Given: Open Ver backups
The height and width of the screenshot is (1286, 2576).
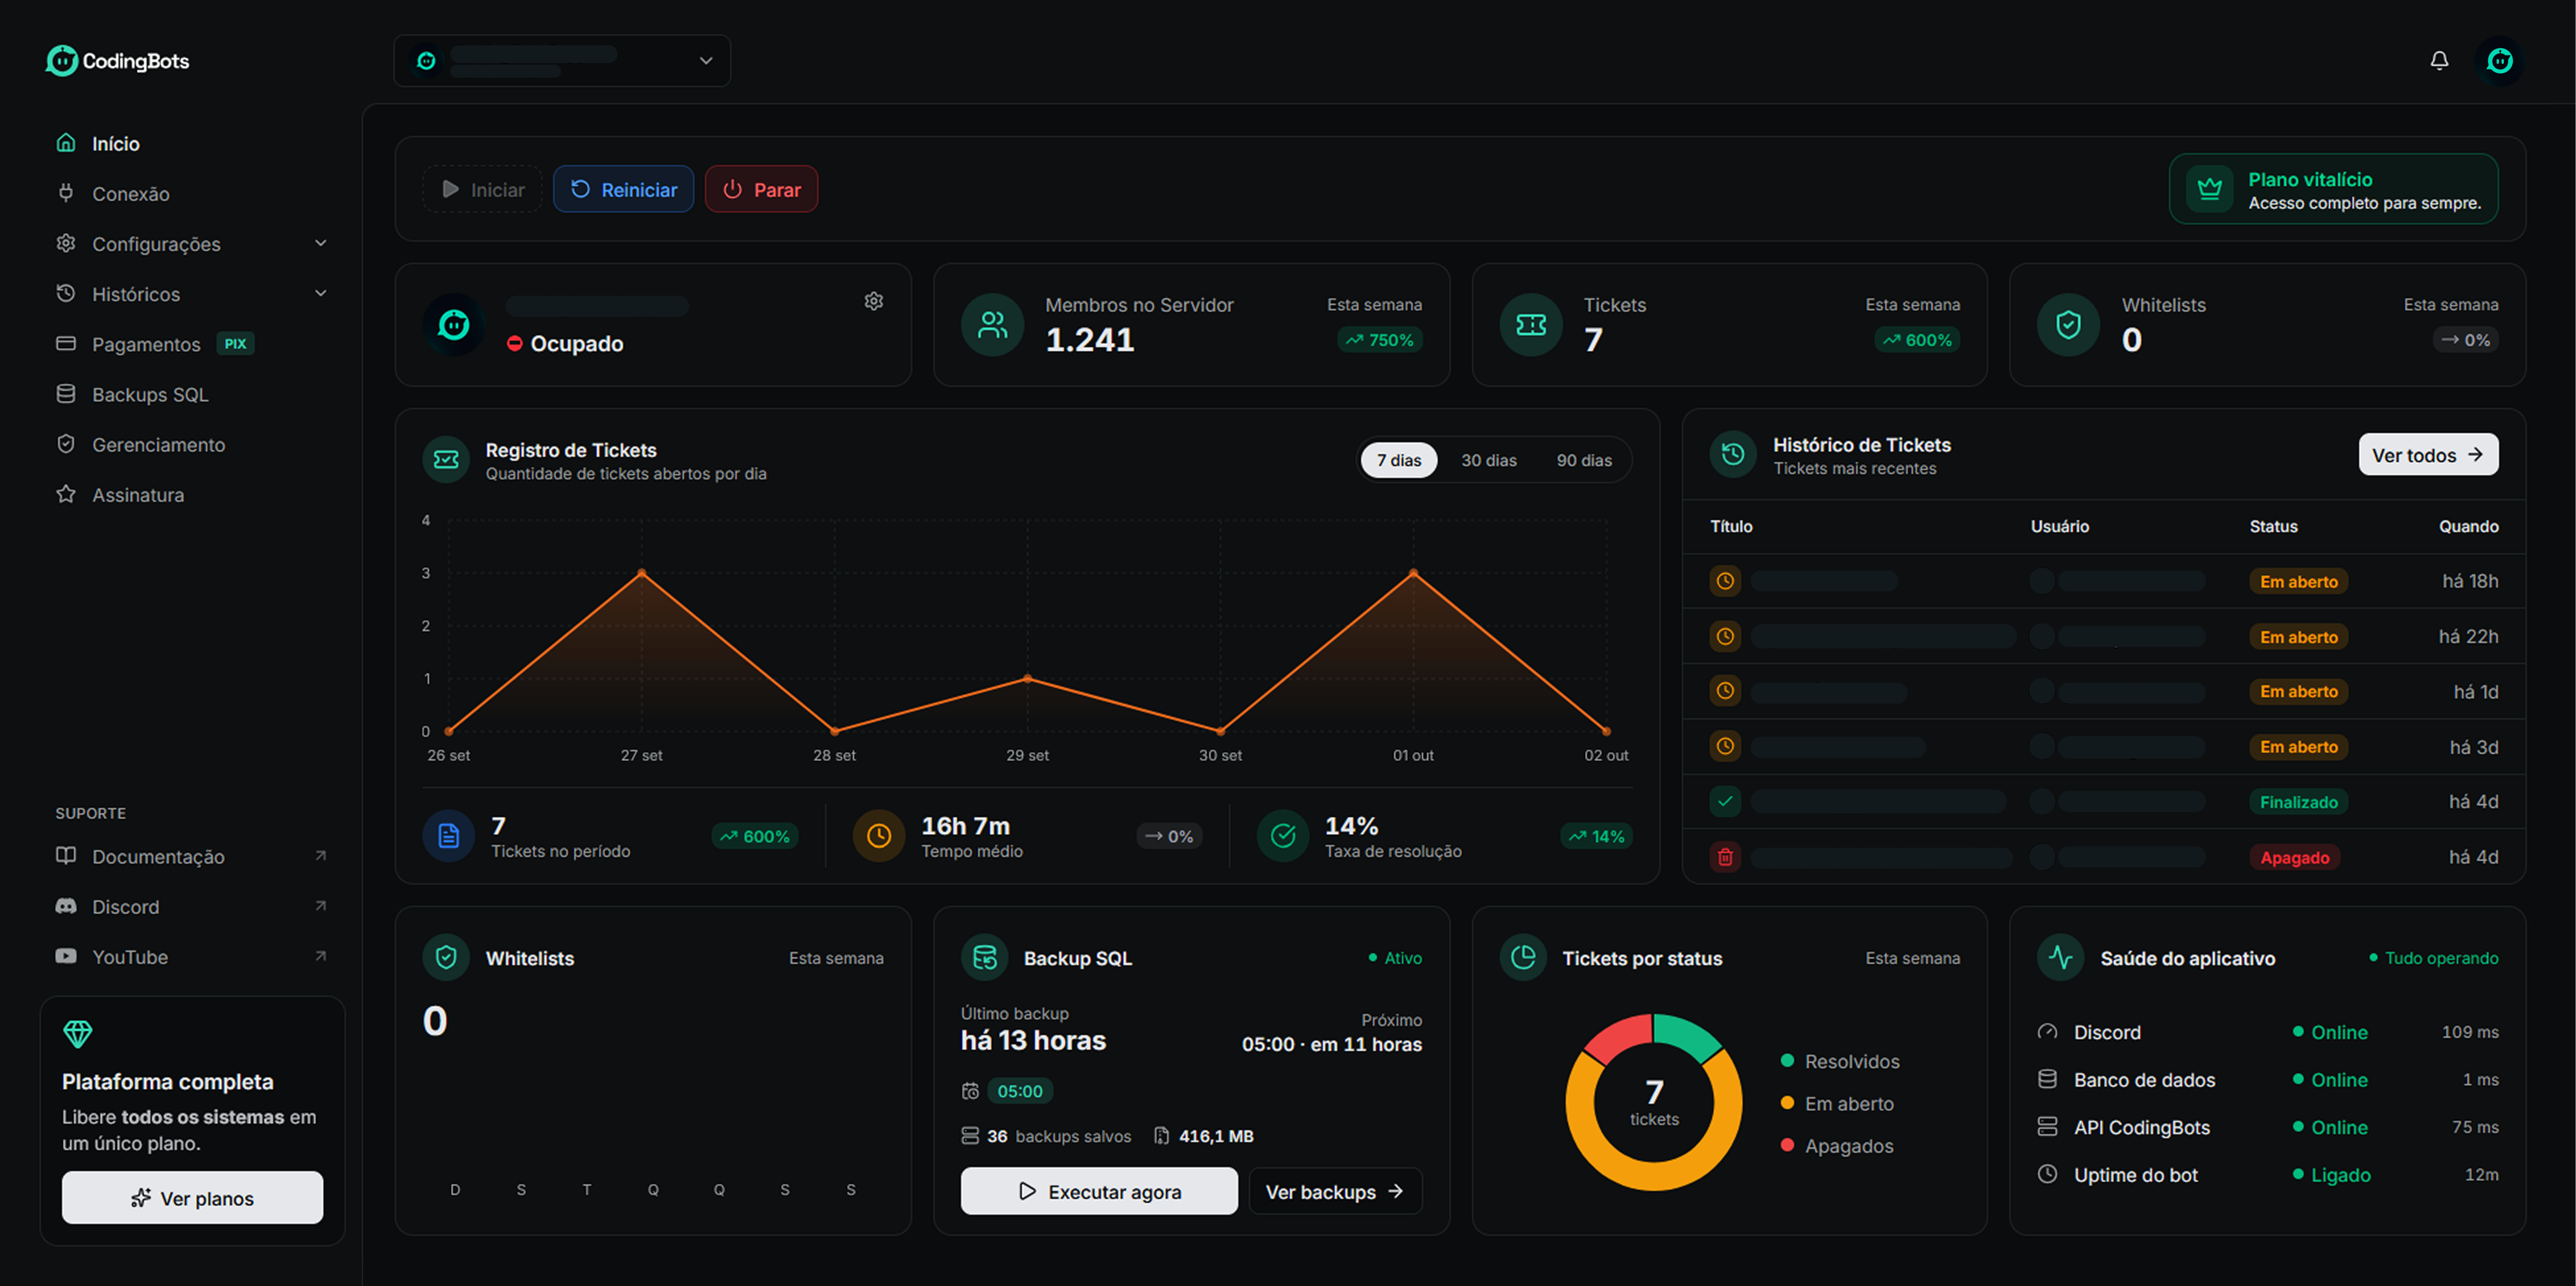Looking at the screenshot, I should point(1335,1191).
